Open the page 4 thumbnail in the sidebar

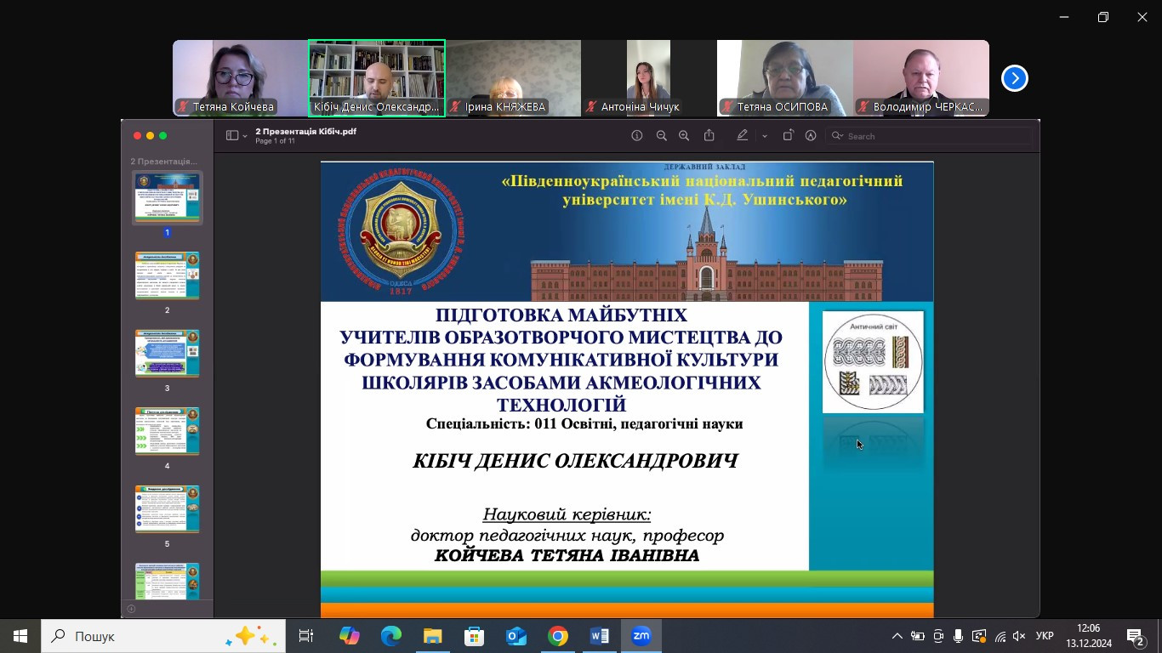point(168,431)
